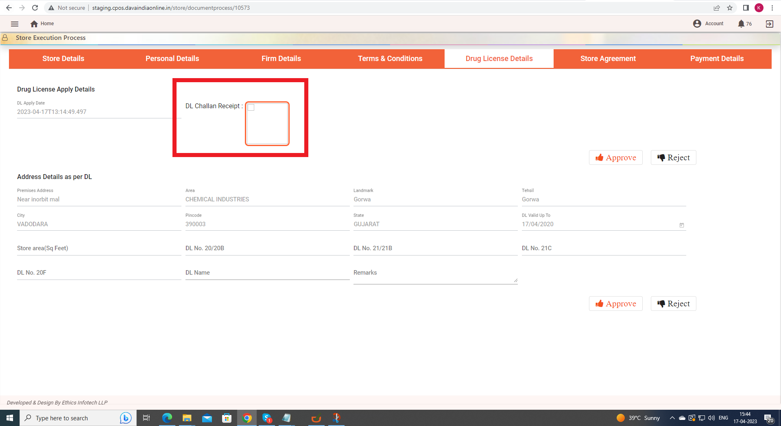Screen dimensions: 781x426
Task: Open the hamburger menu icon
Action: click(x=15, y=24)
